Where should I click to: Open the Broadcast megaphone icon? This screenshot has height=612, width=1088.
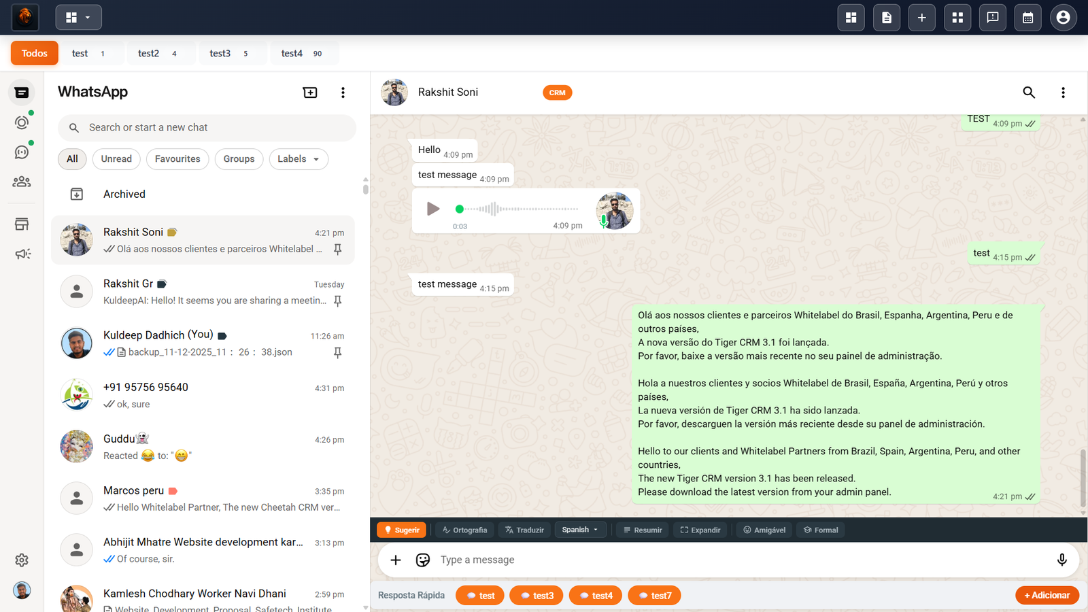point(22,254)
